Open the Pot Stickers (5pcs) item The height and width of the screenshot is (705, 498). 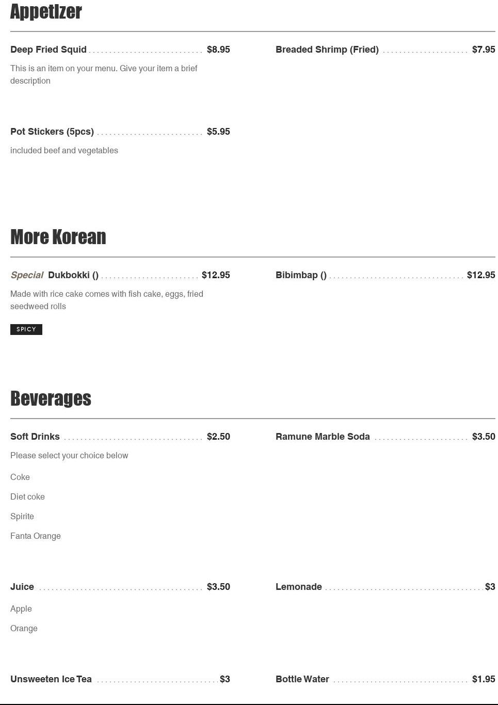tap(52, 132)
